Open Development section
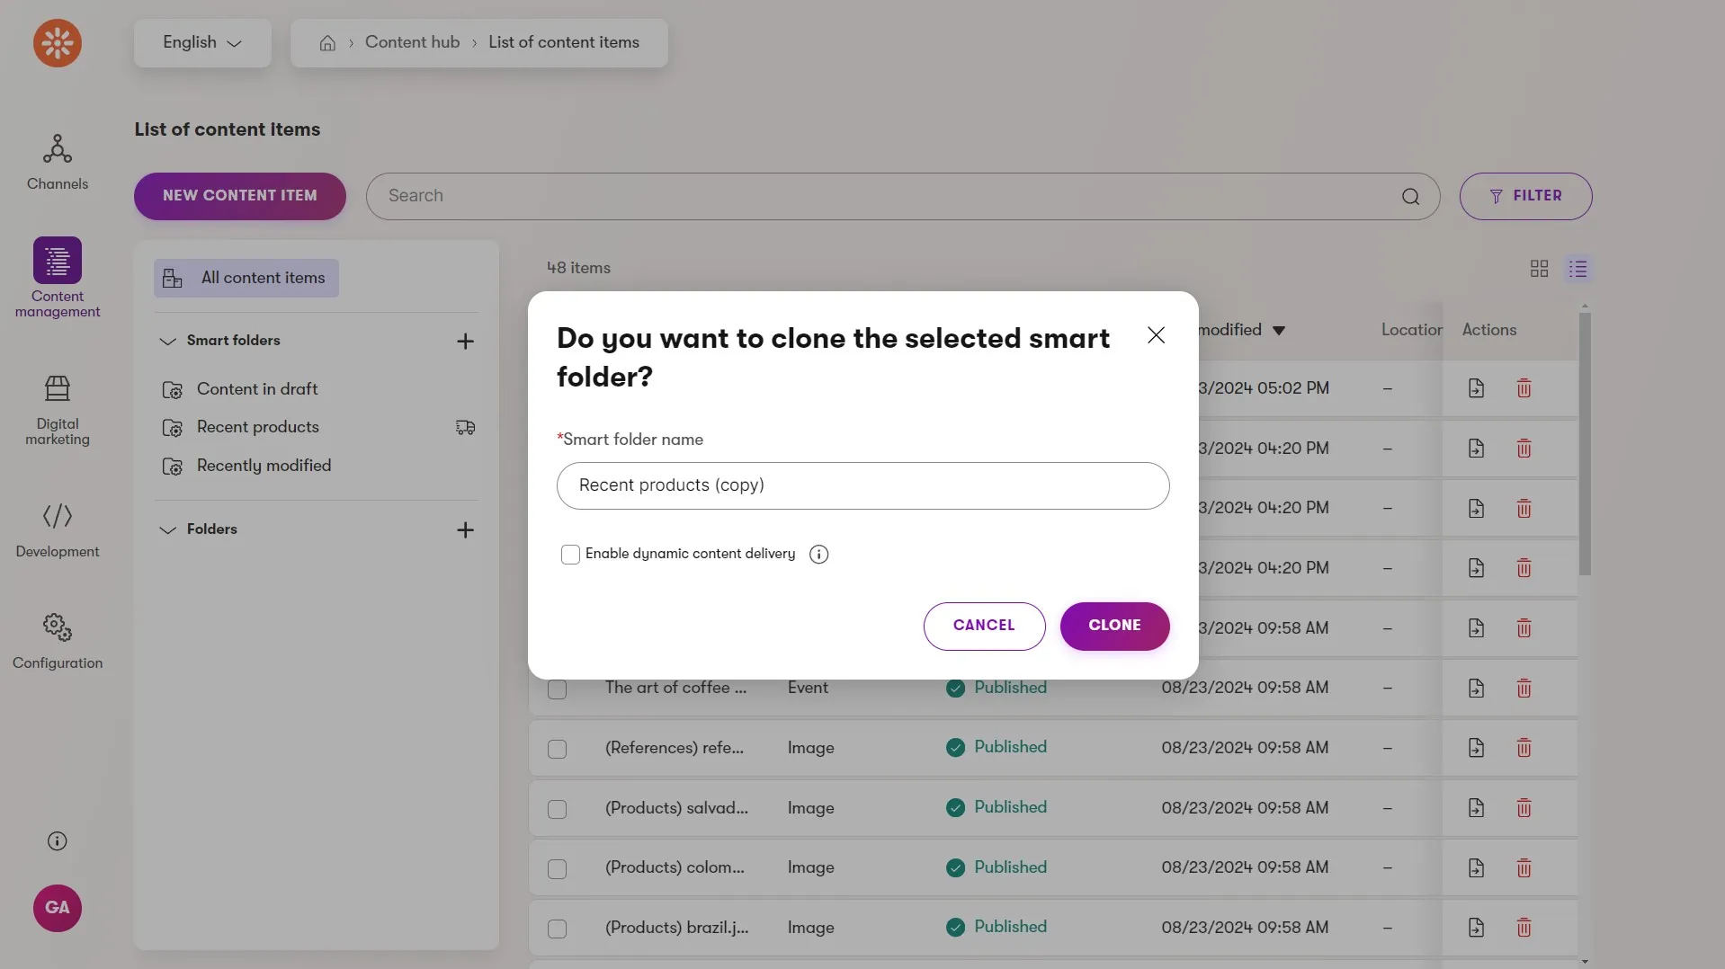This screenshot has height=969, width=1725. 58,530
